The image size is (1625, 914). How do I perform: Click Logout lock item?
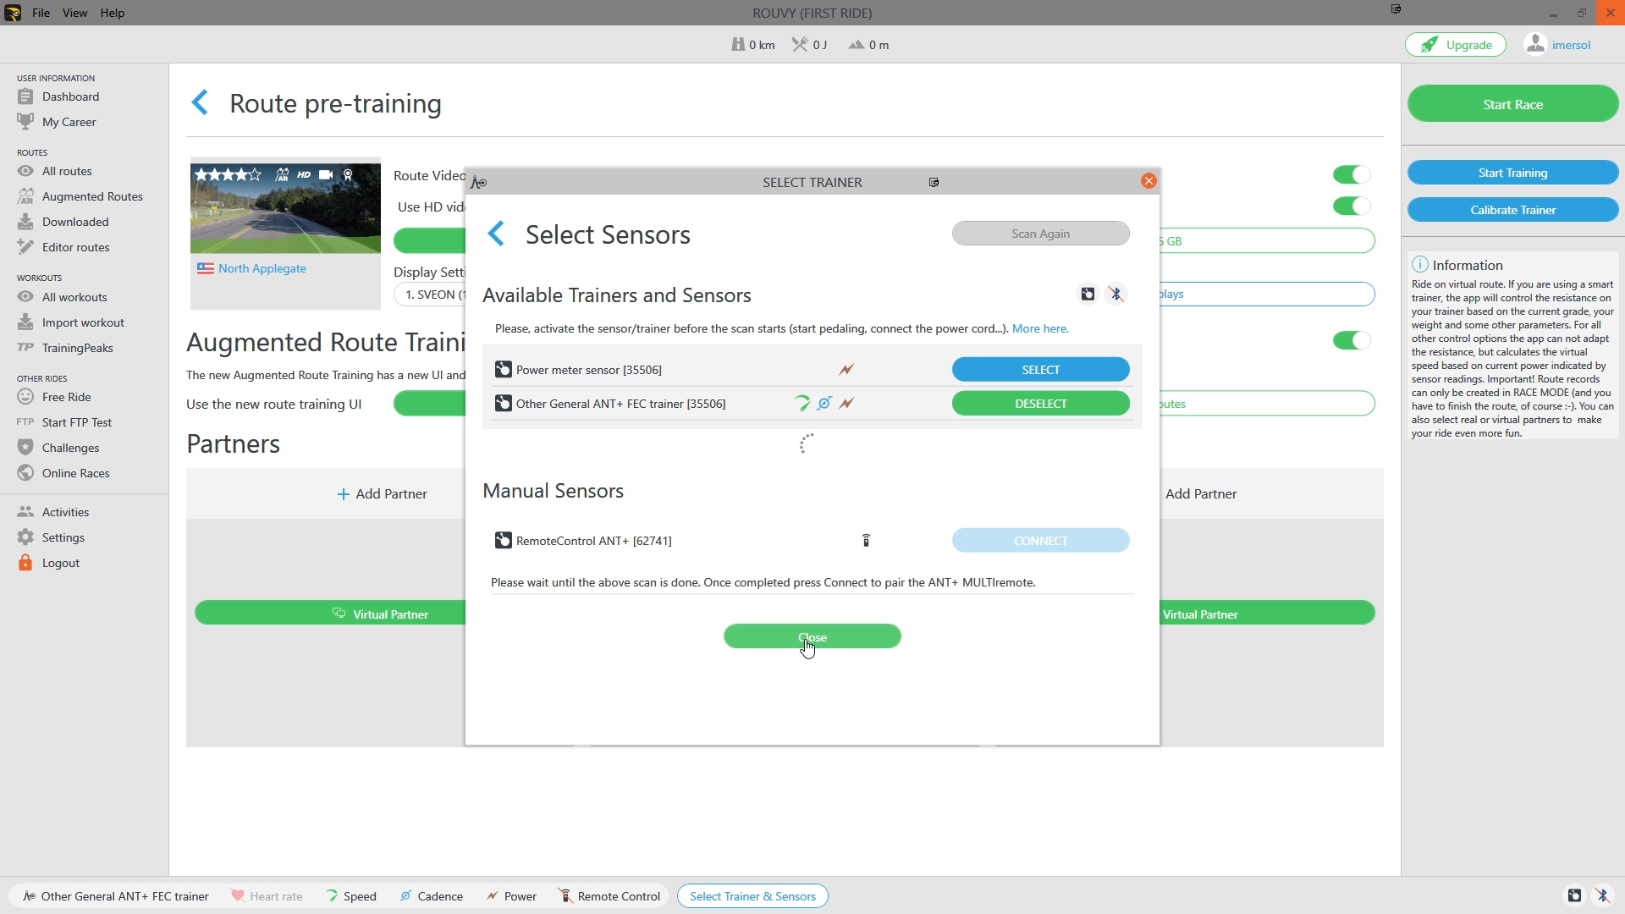tap(48, 563)
